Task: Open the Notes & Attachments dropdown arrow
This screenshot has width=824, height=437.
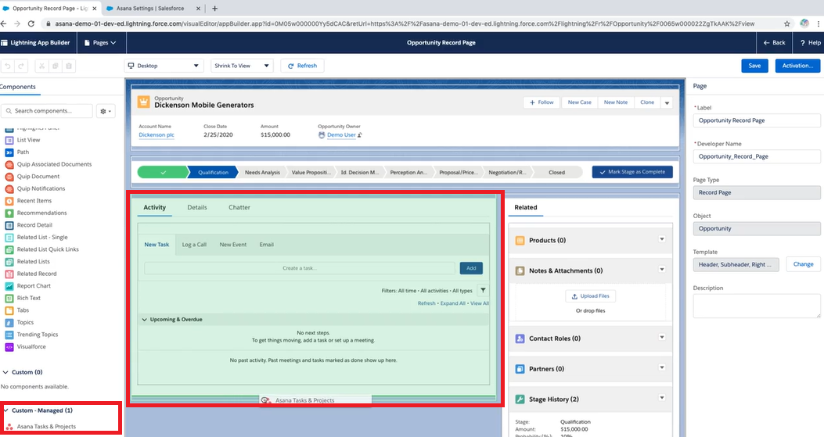Action: click(x=662, y=270)
